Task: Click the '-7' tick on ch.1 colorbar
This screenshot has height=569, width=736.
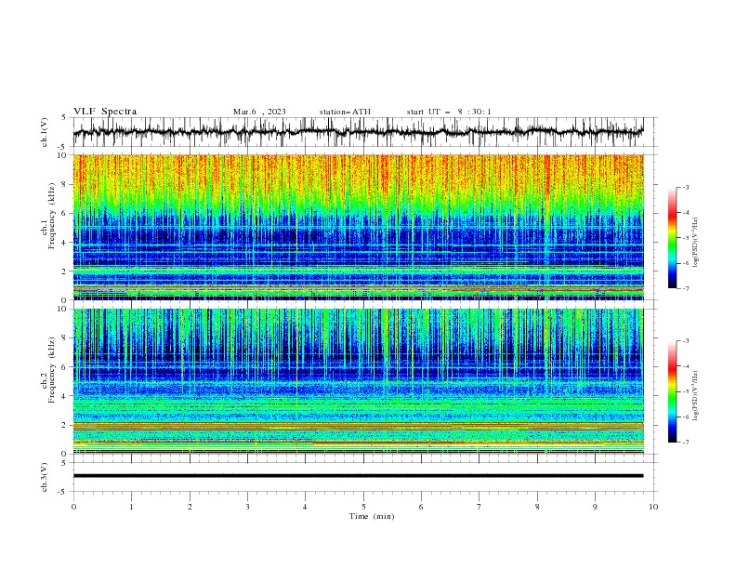Action: [x=686, y=288]
